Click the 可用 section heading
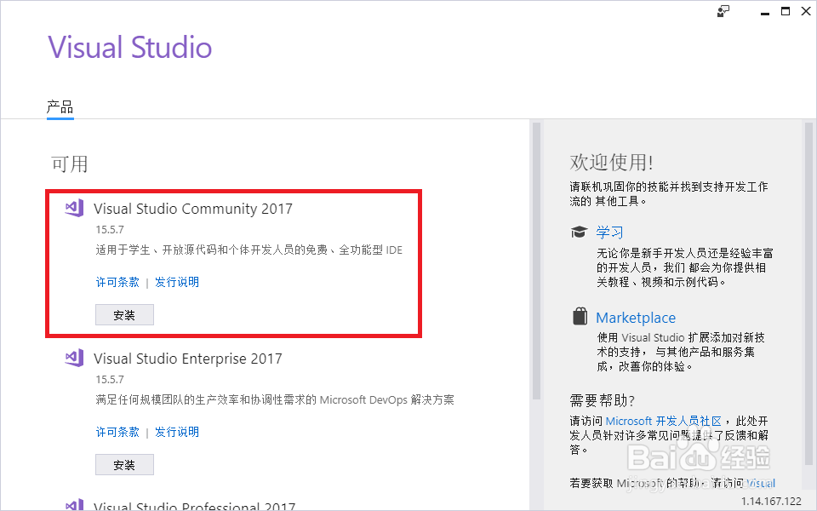817x511 pixels. 69,164
